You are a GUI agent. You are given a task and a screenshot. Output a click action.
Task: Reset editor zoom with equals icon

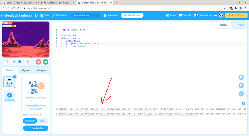click(x=241, y=94)
